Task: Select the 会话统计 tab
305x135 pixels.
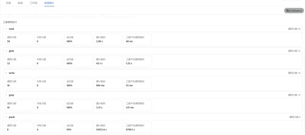Action: point(49,3)
